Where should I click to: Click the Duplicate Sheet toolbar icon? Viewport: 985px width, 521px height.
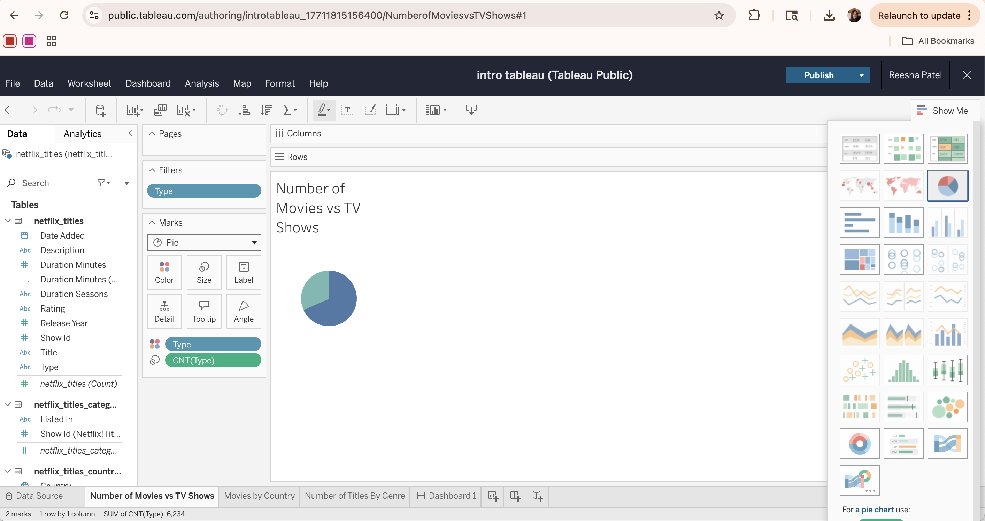pos(160,110)
